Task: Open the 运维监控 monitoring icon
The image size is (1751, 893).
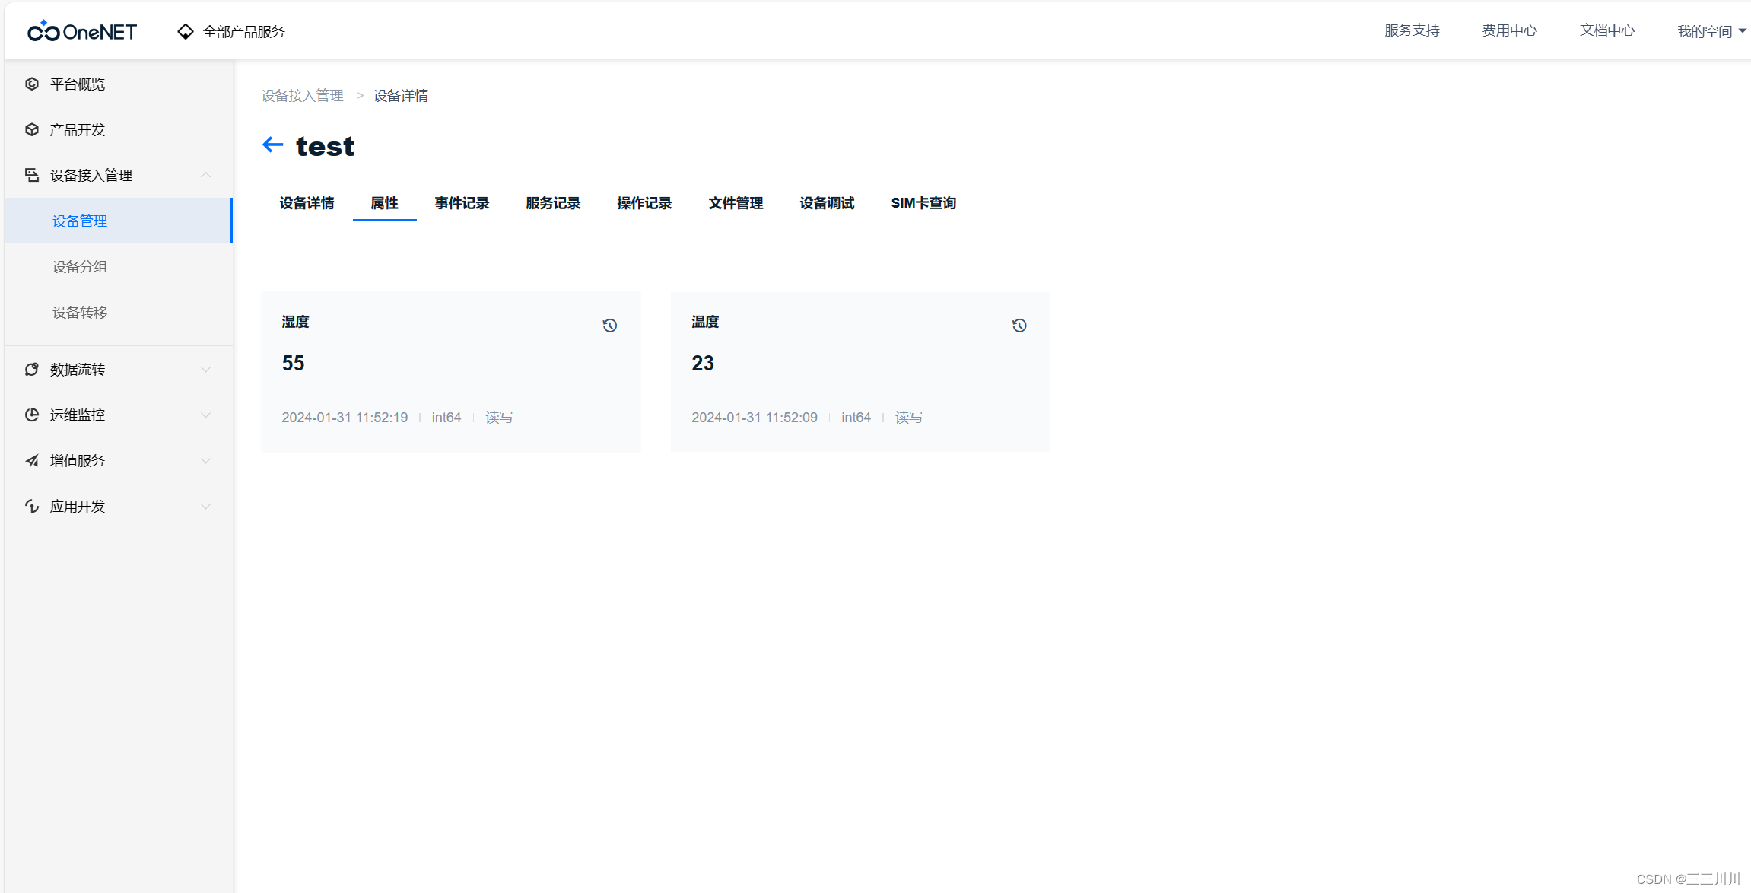Action: point(32,415)
